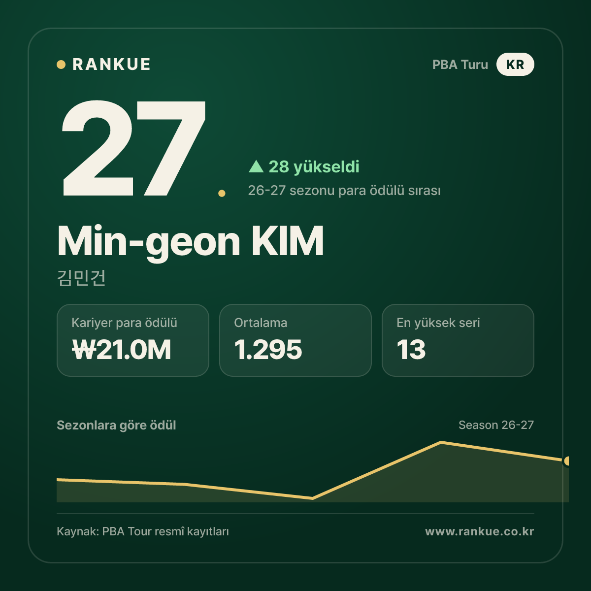Screen dimensions: 591x591
Task: Open the En yüksek seri card
Action: (x=458, y=340)
